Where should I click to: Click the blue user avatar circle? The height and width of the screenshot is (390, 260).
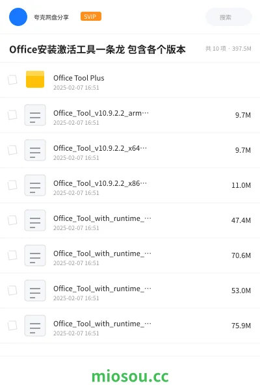click(x=18, y=17)
